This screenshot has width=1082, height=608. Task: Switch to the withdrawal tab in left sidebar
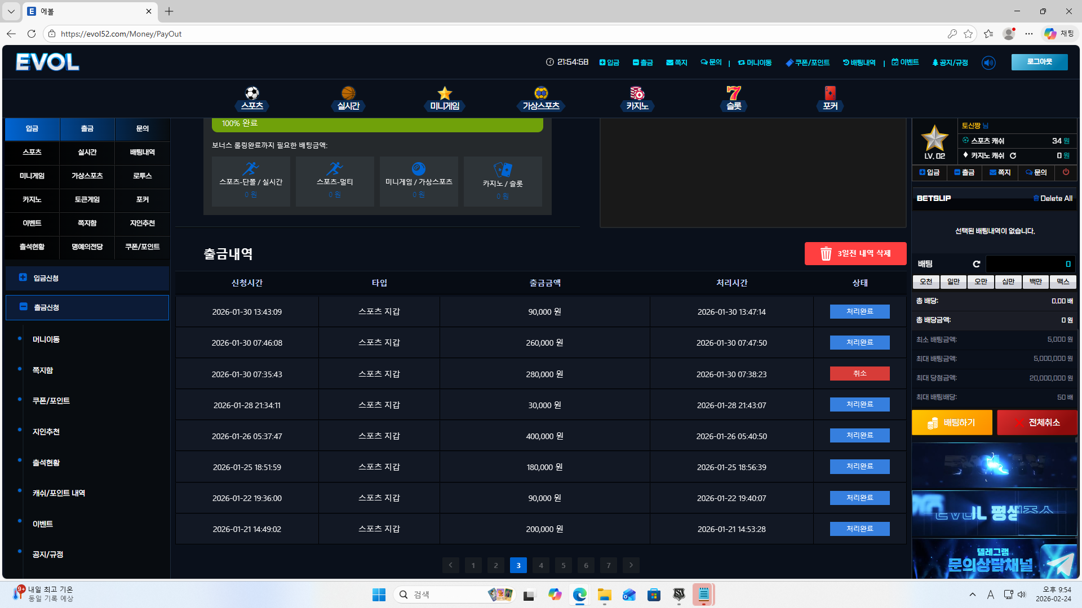click(87, 129)
